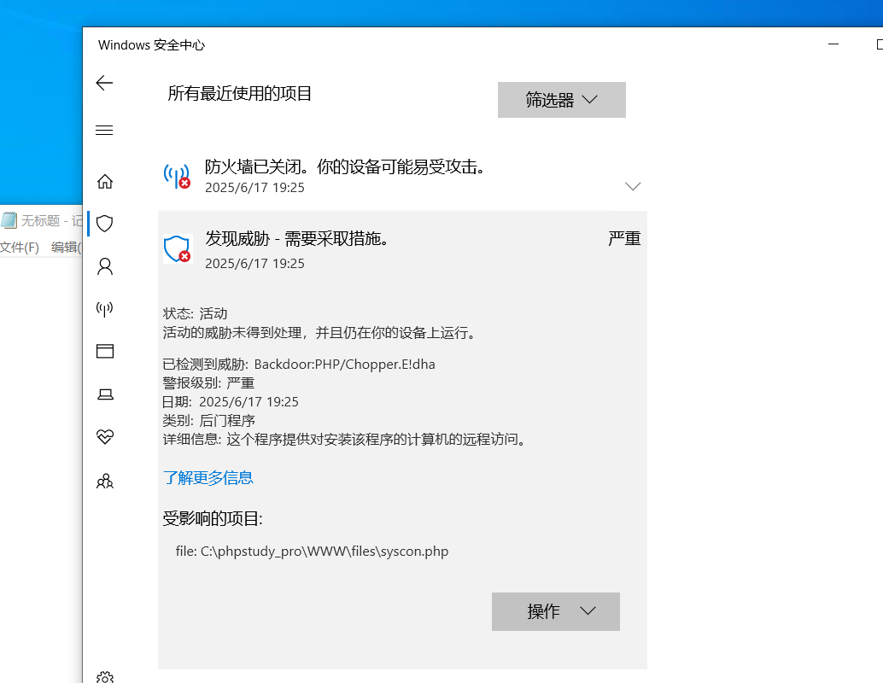Go back with the arrow icon
Screen dimensions: 883x683
104,84
